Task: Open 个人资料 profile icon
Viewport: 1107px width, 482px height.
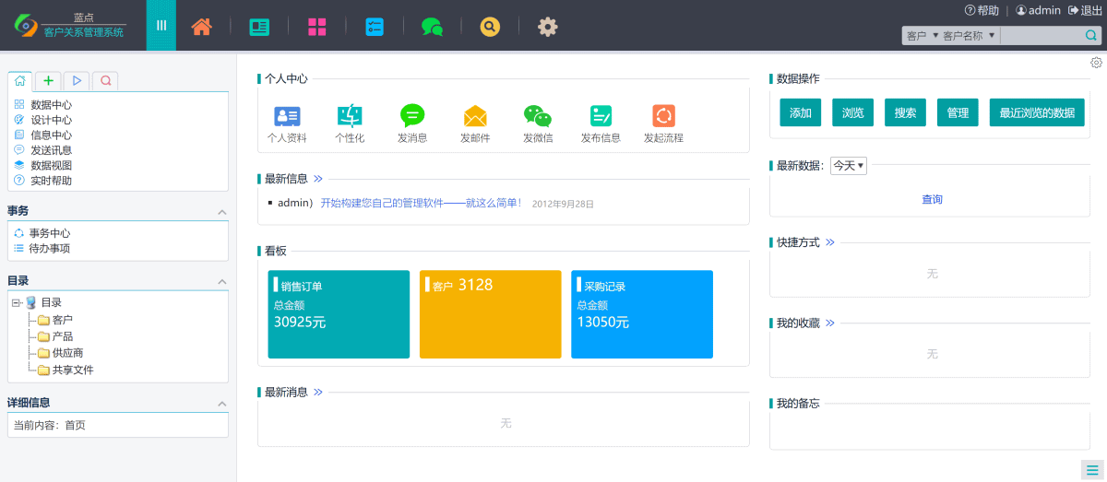Action: tap(287, 116)
